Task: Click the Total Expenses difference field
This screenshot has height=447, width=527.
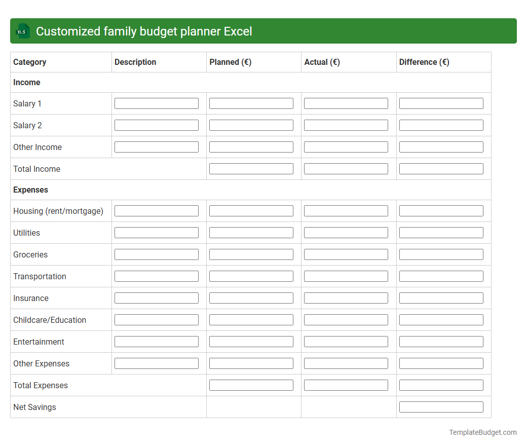Action: click(x=441, y=385)
